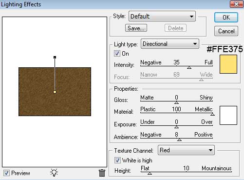Viewport: 244px width, 180px height.
Task: Click the Positive label on Ambience slider
Action: coord(204,135)
